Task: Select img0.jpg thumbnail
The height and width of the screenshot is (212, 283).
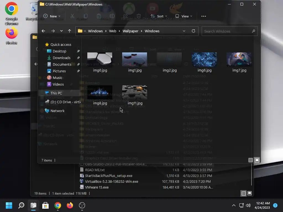Action: pos(100,60)
